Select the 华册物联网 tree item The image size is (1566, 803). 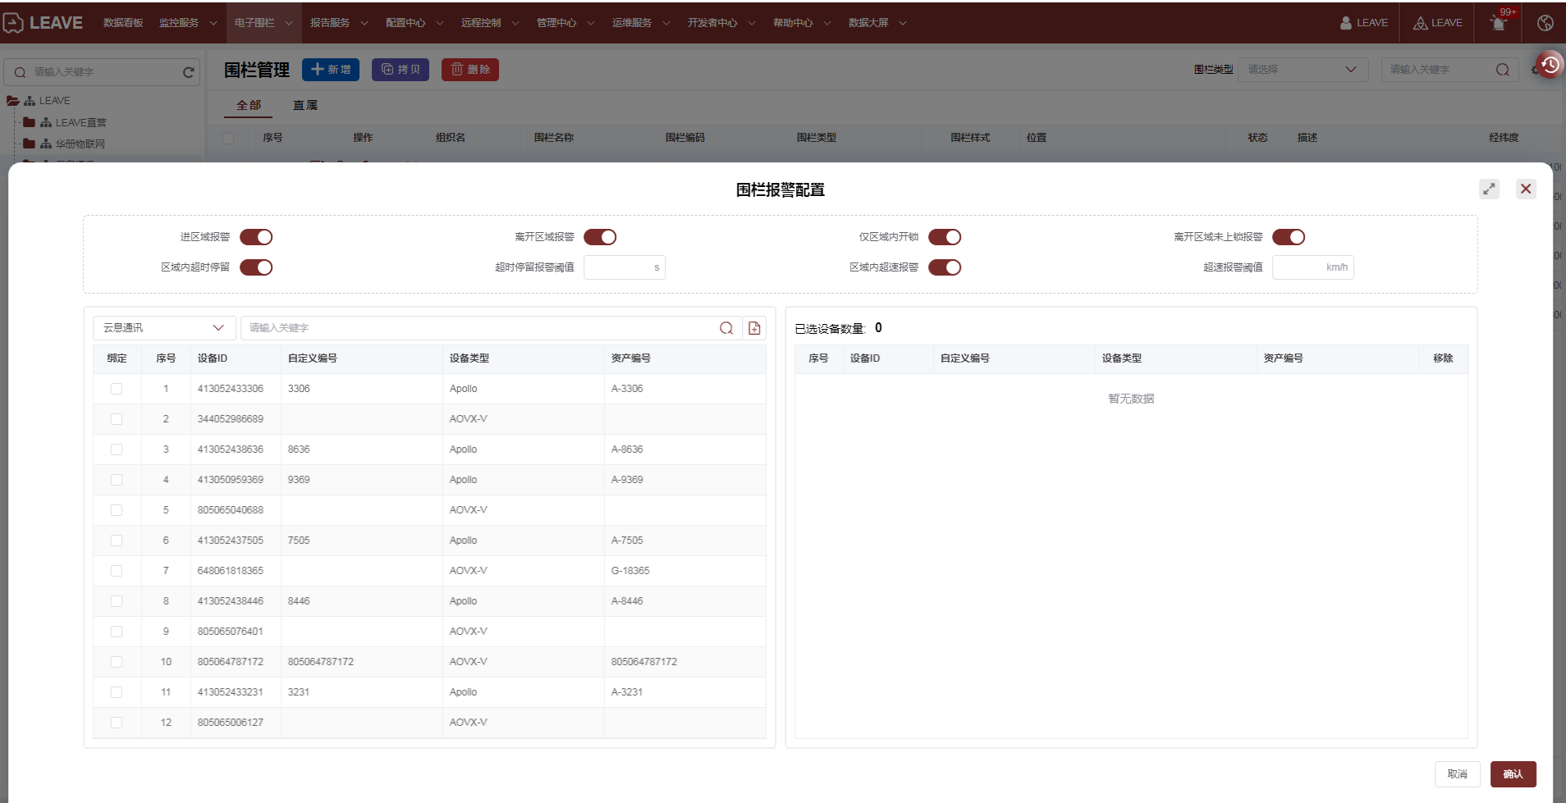point(80,144)
